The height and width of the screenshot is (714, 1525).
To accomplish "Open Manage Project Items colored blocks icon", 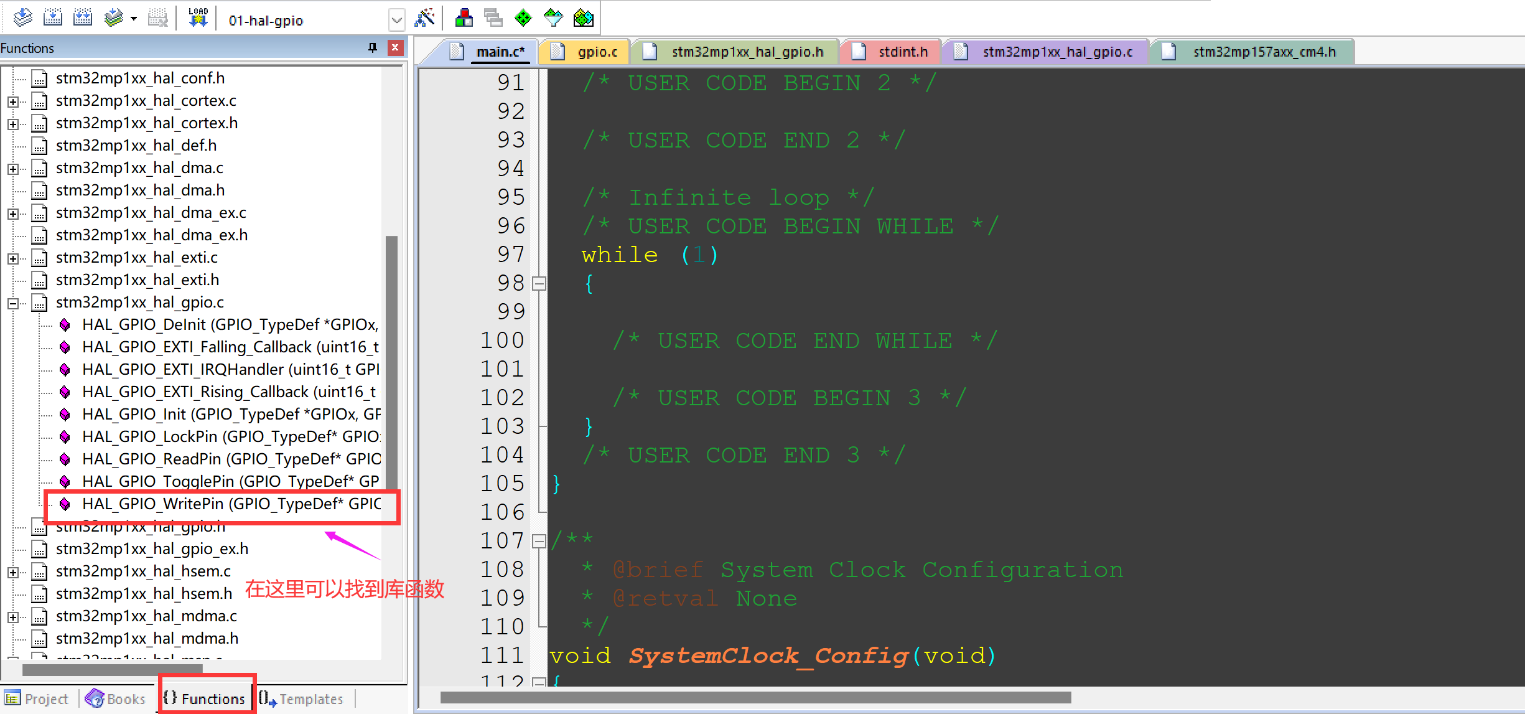I will click(464, 18).
